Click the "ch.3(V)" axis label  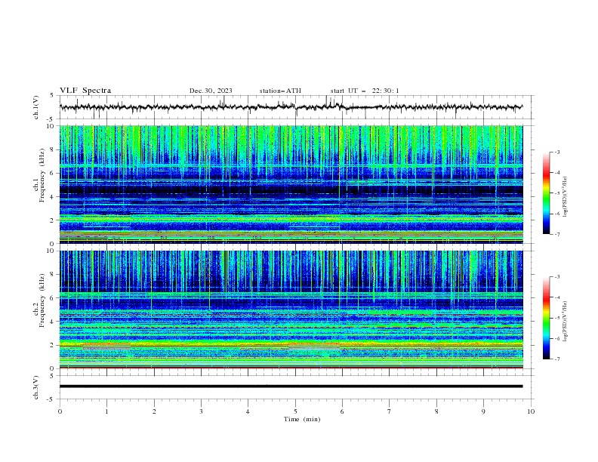tap(36, 387)
